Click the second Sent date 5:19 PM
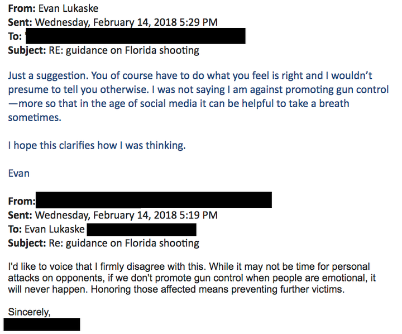The width and height of the screenshot is (402, 334). pos(126,215)
